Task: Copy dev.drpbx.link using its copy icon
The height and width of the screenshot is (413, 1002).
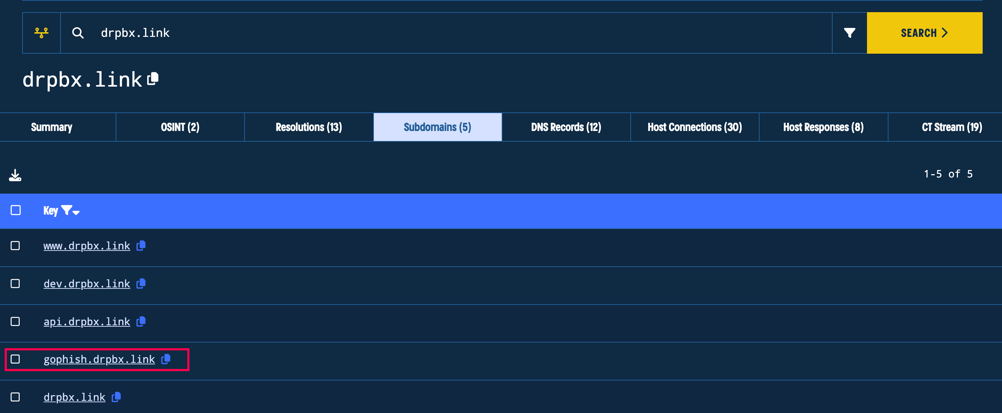Action: point(141,283)
